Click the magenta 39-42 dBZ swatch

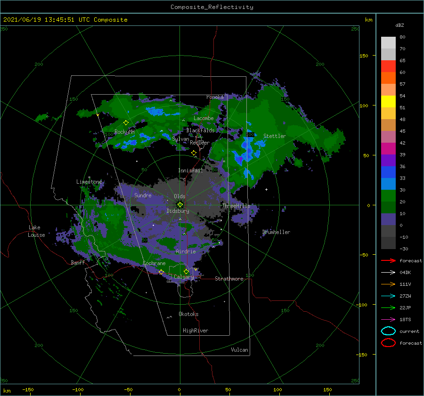click(388, 149)
